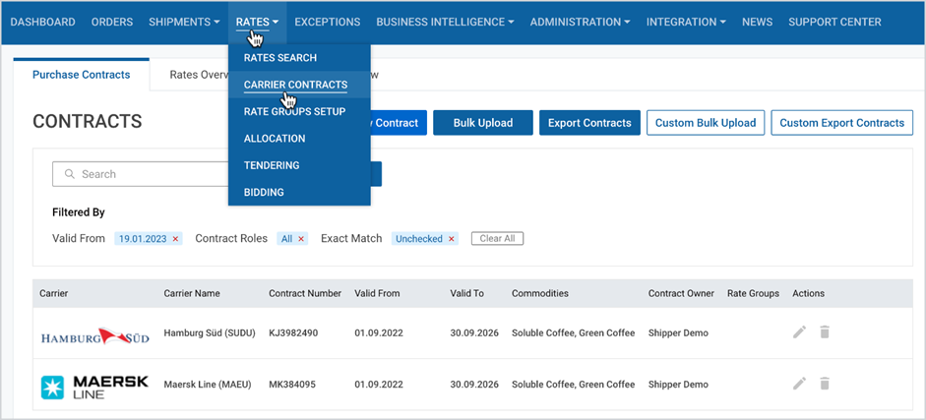Sort by the Valid To column header
This screenshot has height=420, width=926.
click(x=466, y=293)
